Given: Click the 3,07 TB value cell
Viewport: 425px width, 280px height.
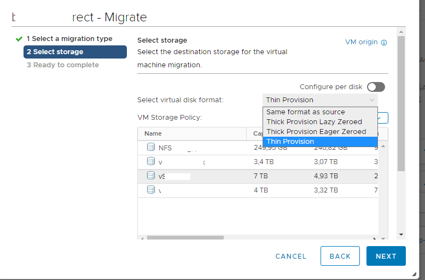Looking at the screenshot, I should [326, 162].
